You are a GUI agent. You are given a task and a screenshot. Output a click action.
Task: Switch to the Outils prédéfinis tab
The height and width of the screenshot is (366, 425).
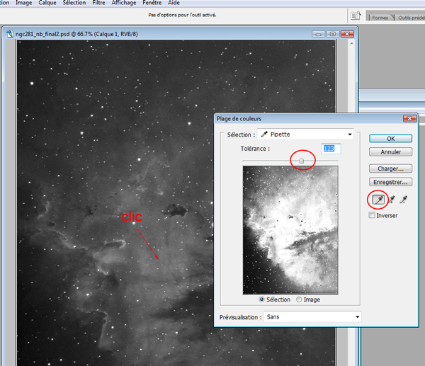pyautogui.click(x=410, y=18)
